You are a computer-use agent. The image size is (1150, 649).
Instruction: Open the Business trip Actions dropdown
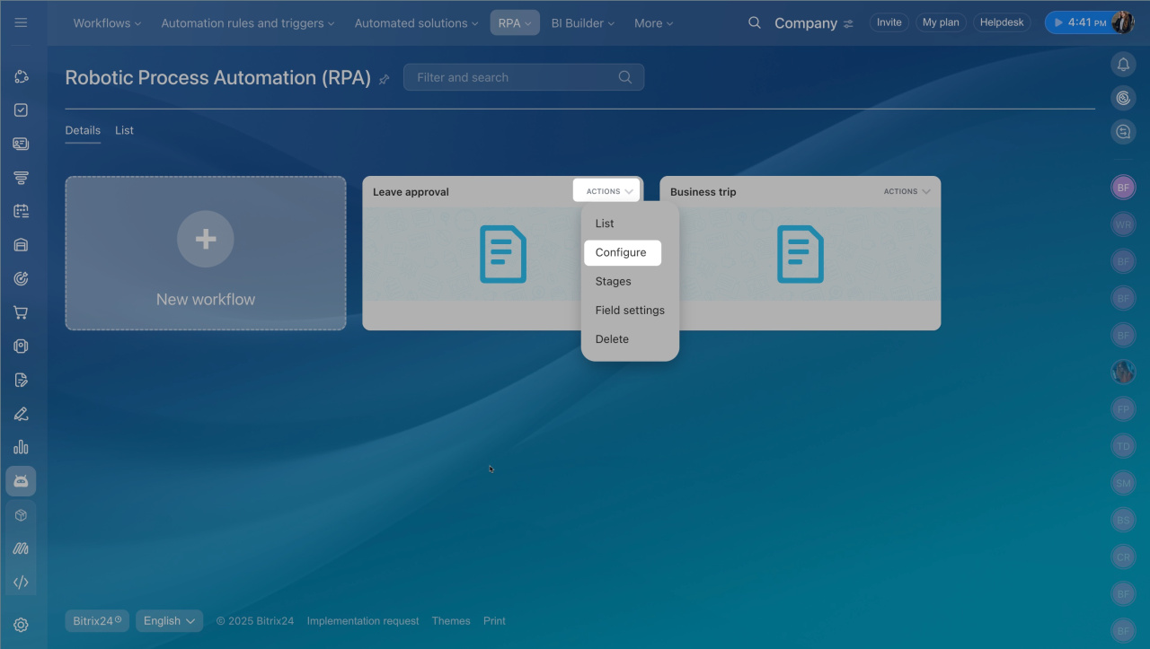click(907, 191)
